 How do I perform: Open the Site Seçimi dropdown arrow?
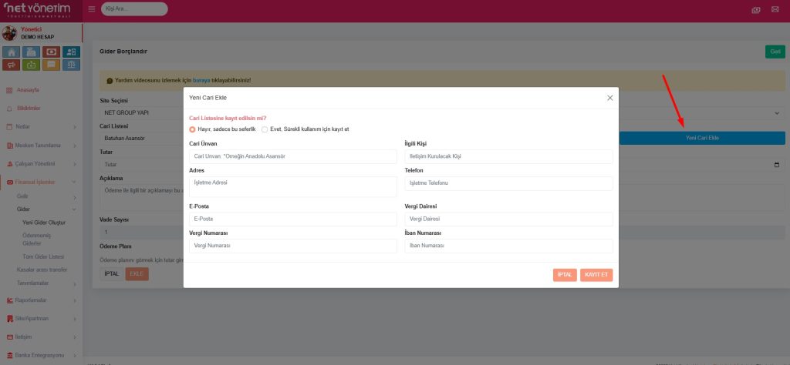pos(776,112)
